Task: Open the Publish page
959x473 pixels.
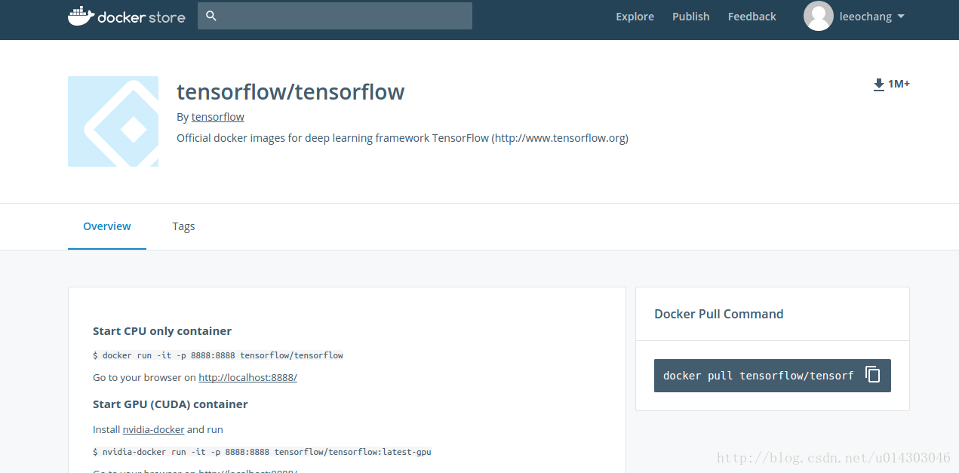Action: tap(690, 17)
